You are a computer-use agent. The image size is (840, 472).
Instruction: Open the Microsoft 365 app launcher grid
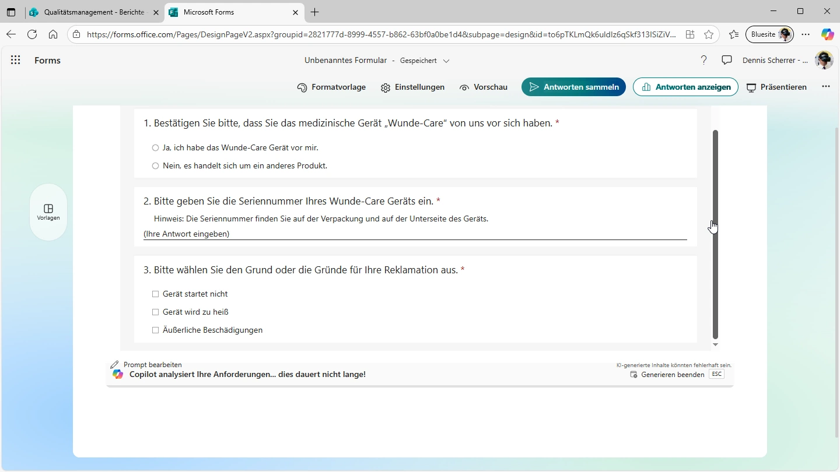point(16,60)
